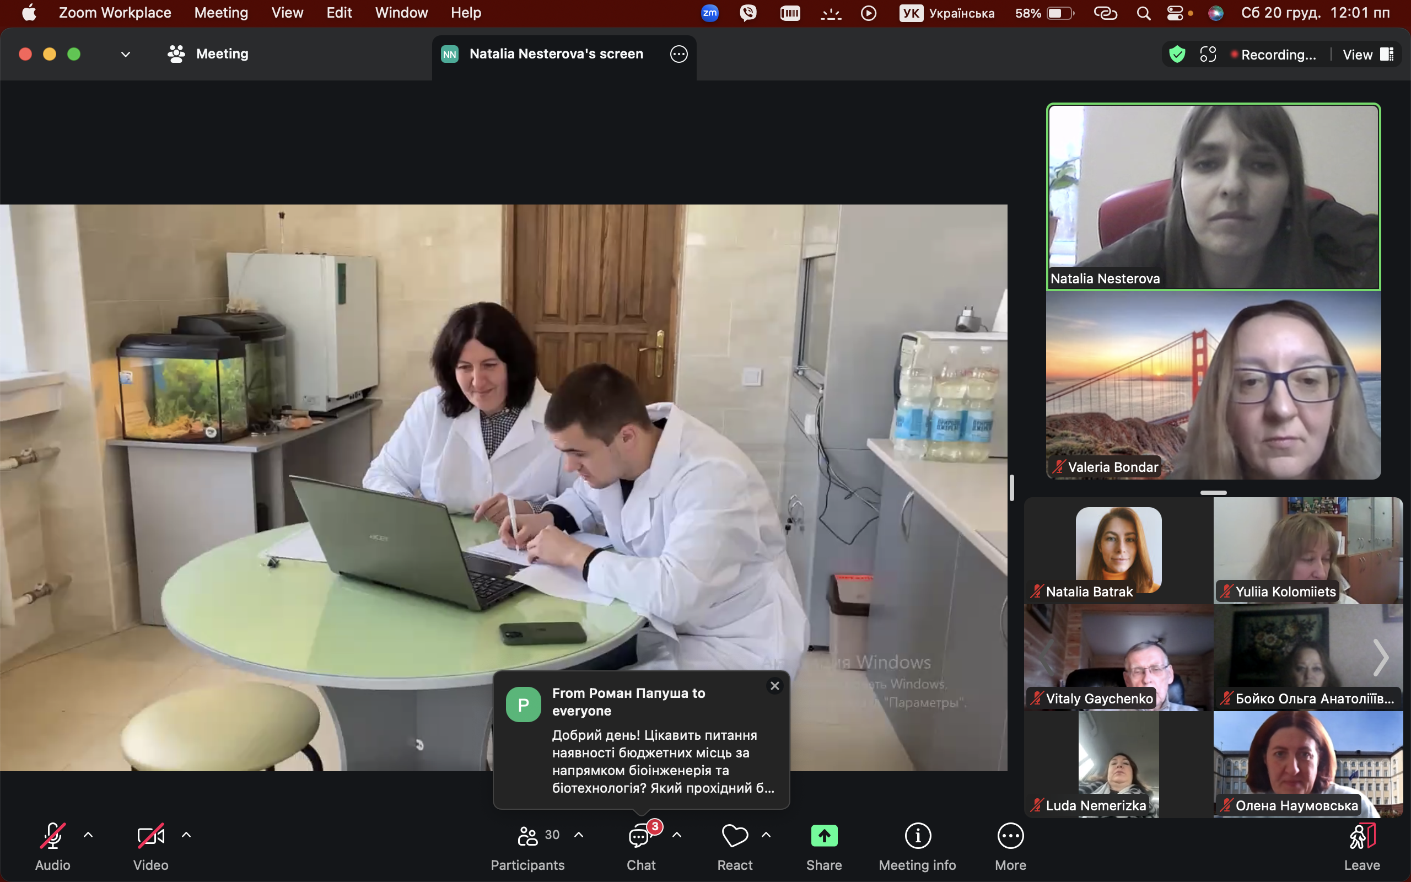The width and height of the screenshot is (1411, 882).
Task: Open the Meeting menu in menu bar
Action: coord(220,13)
